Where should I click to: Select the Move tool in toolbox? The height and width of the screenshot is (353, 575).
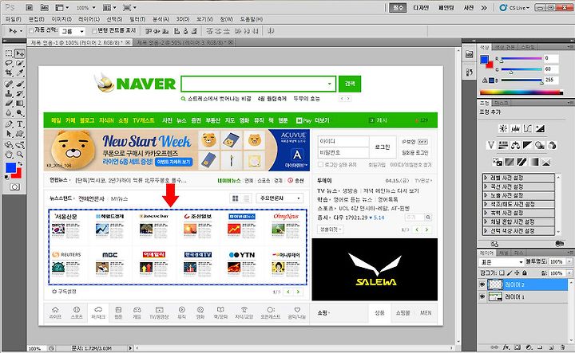(20, 53)
